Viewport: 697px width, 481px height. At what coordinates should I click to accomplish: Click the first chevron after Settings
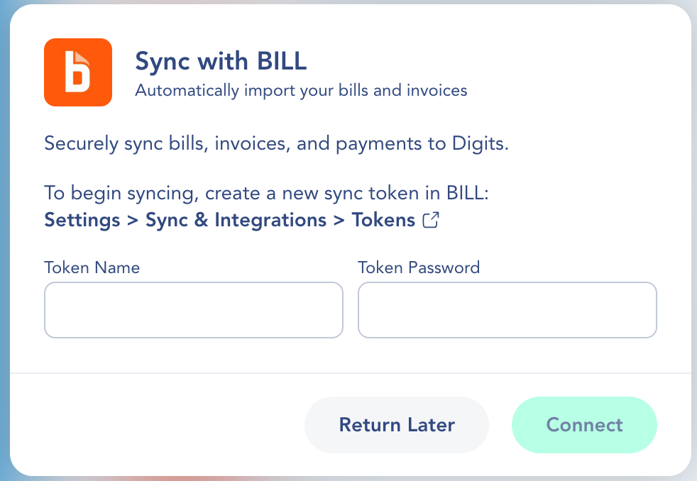pos(133,220)
